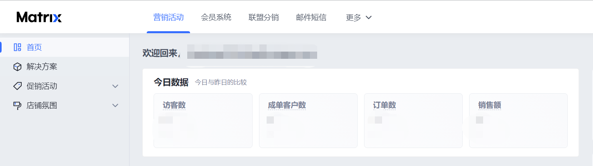The width and height of the screenshot is (593, 166).
Task: Open the 更多 dropdown arrow
Action: tap(369, 18)
